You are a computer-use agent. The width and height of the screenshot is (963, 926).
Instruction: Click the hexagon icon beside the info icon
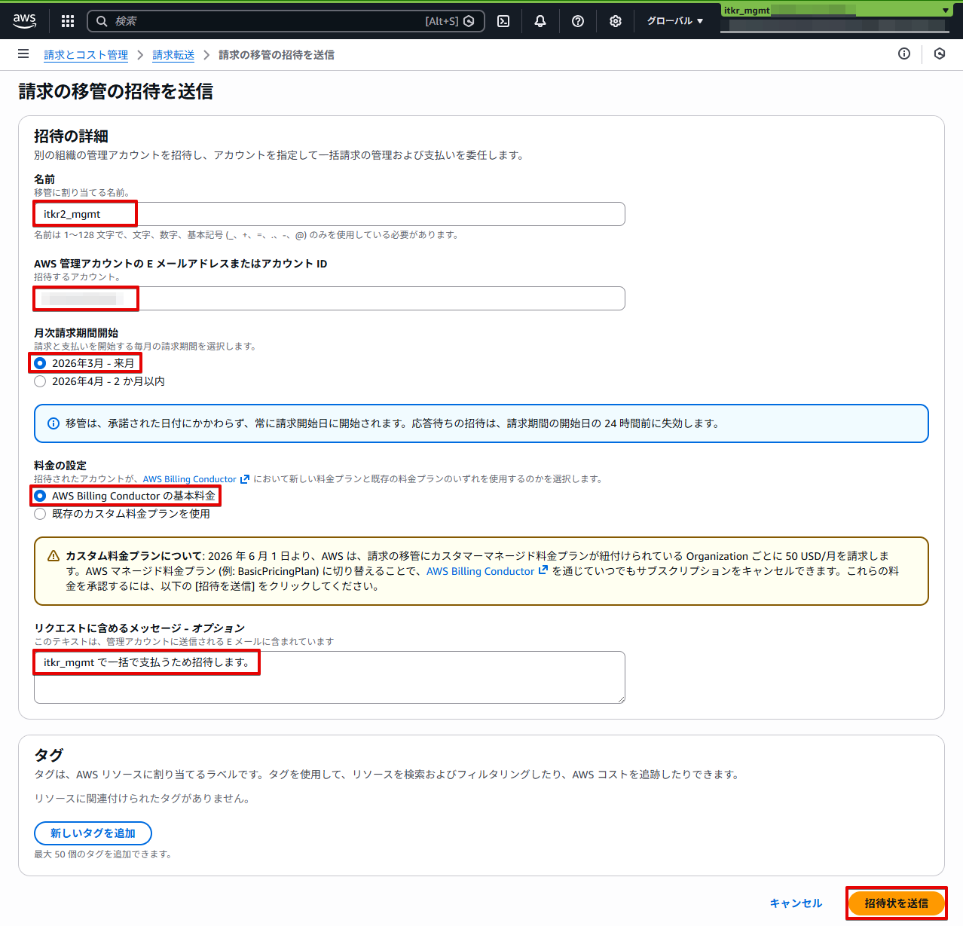point(940,53)
